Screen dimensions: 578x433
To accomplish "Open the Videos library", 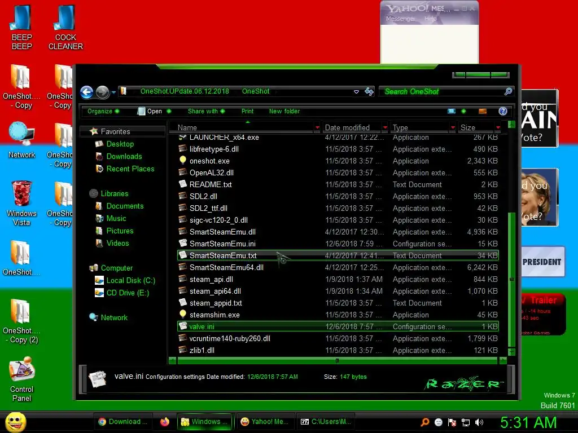I will [117, 244].
